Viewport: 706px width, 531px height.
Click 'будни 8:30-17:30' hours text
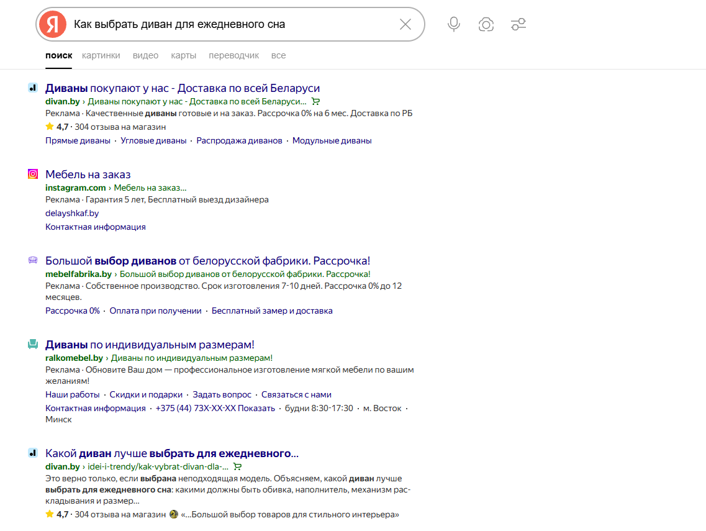pyautogui.click(x=319, y=408)
